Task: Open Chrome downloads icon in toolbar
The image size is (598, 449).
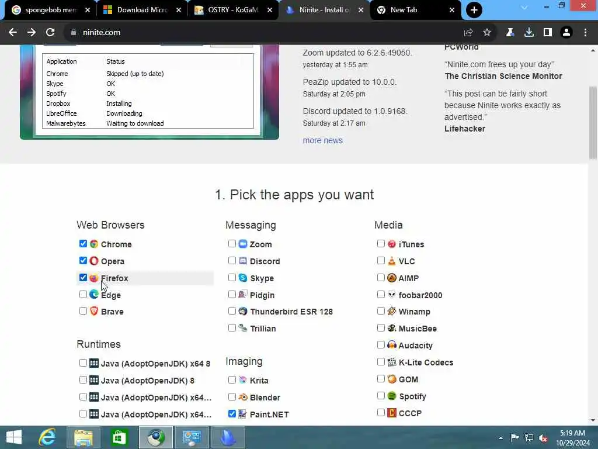Action: tap(529, 33)
